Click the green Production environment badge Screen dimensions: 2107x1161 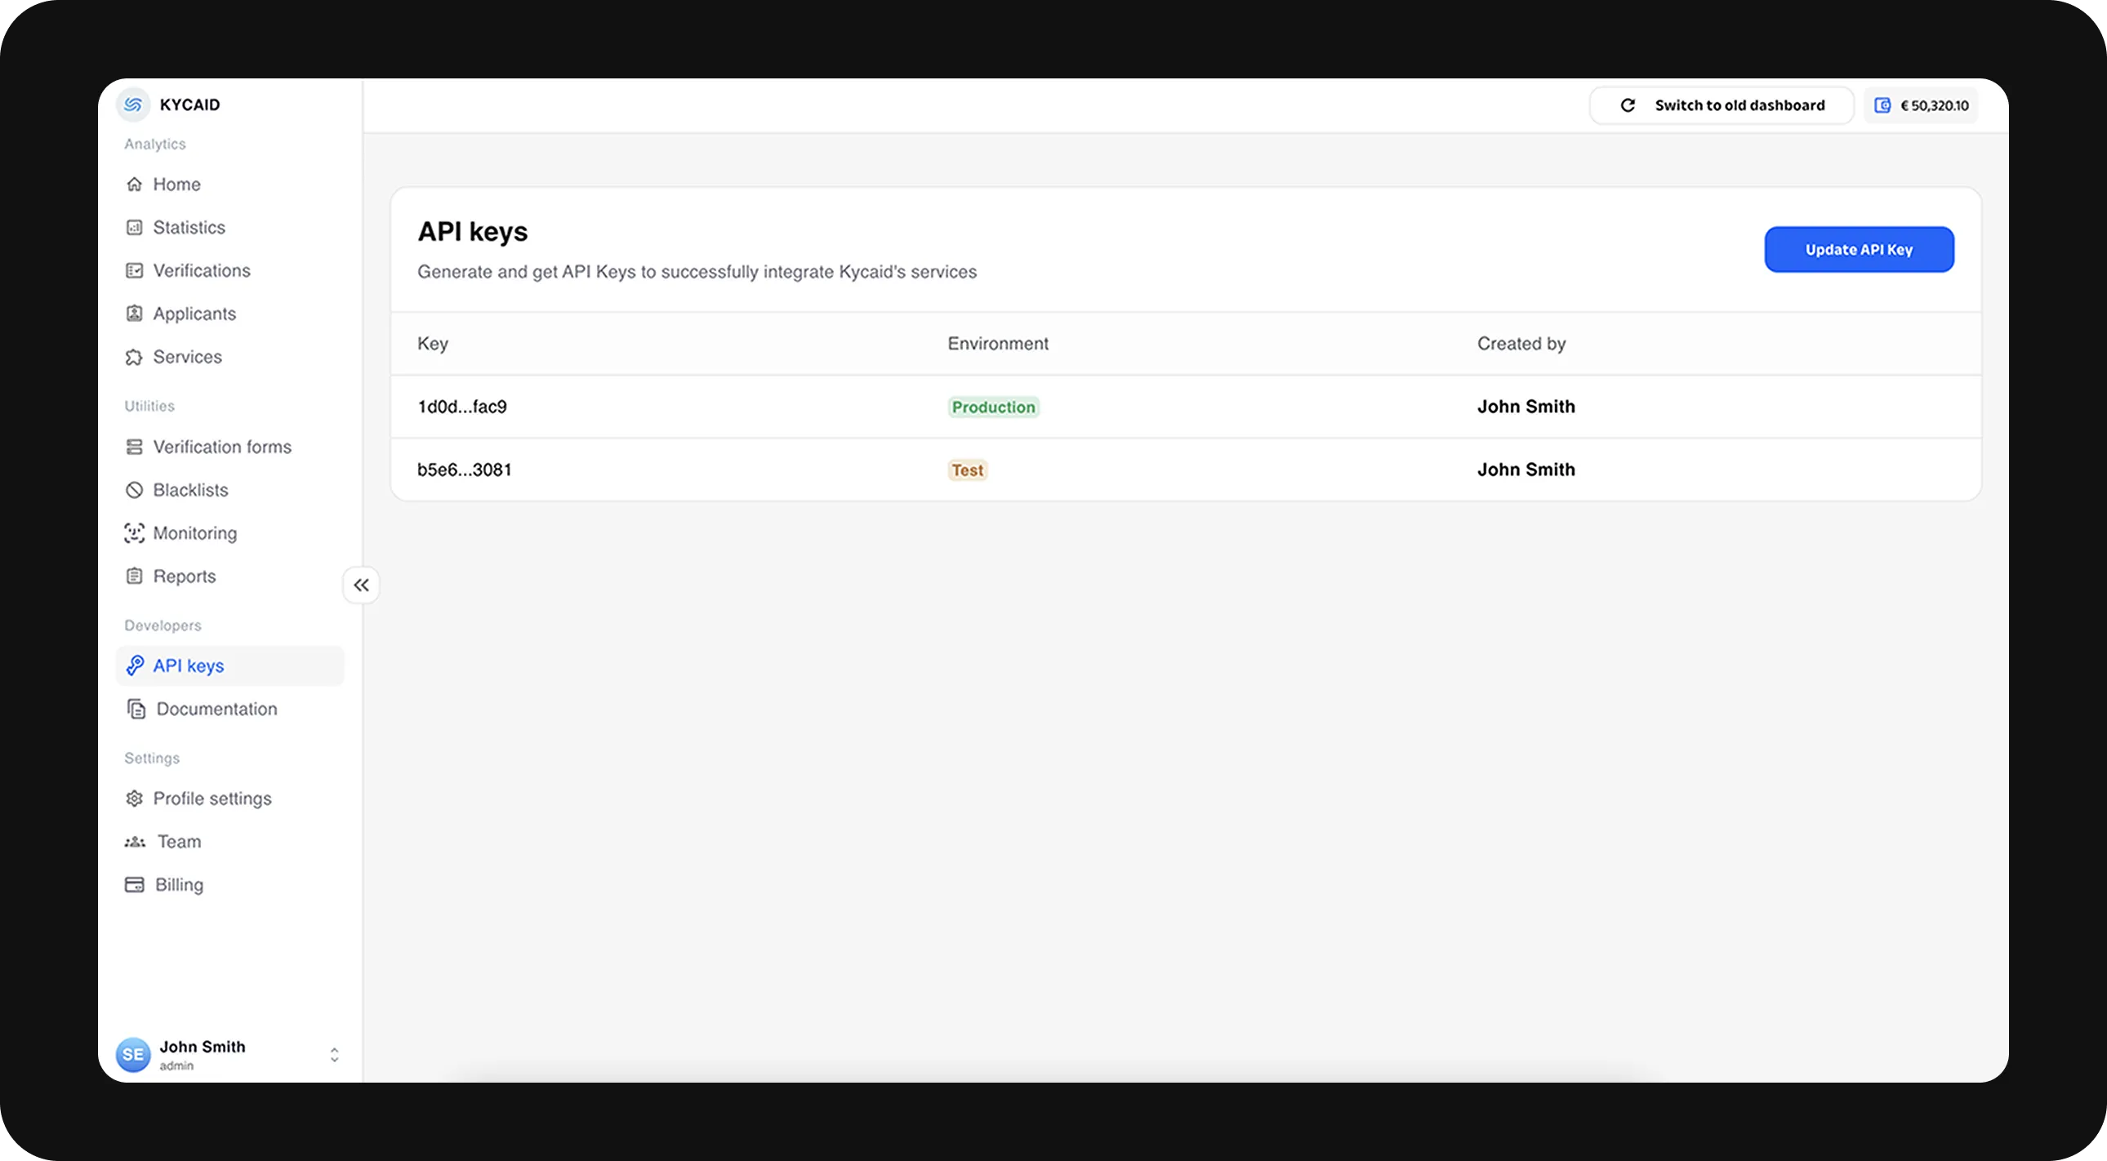[x=993, y=407]
